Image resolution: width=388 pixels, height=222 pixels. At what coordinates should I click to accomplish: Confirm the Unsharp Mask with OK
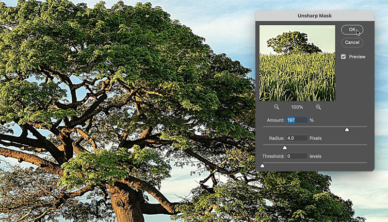[352, 30]
